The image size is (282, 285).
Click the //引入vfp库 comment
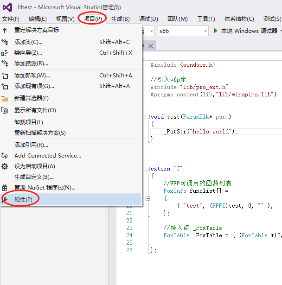click(x=168, y=80)
